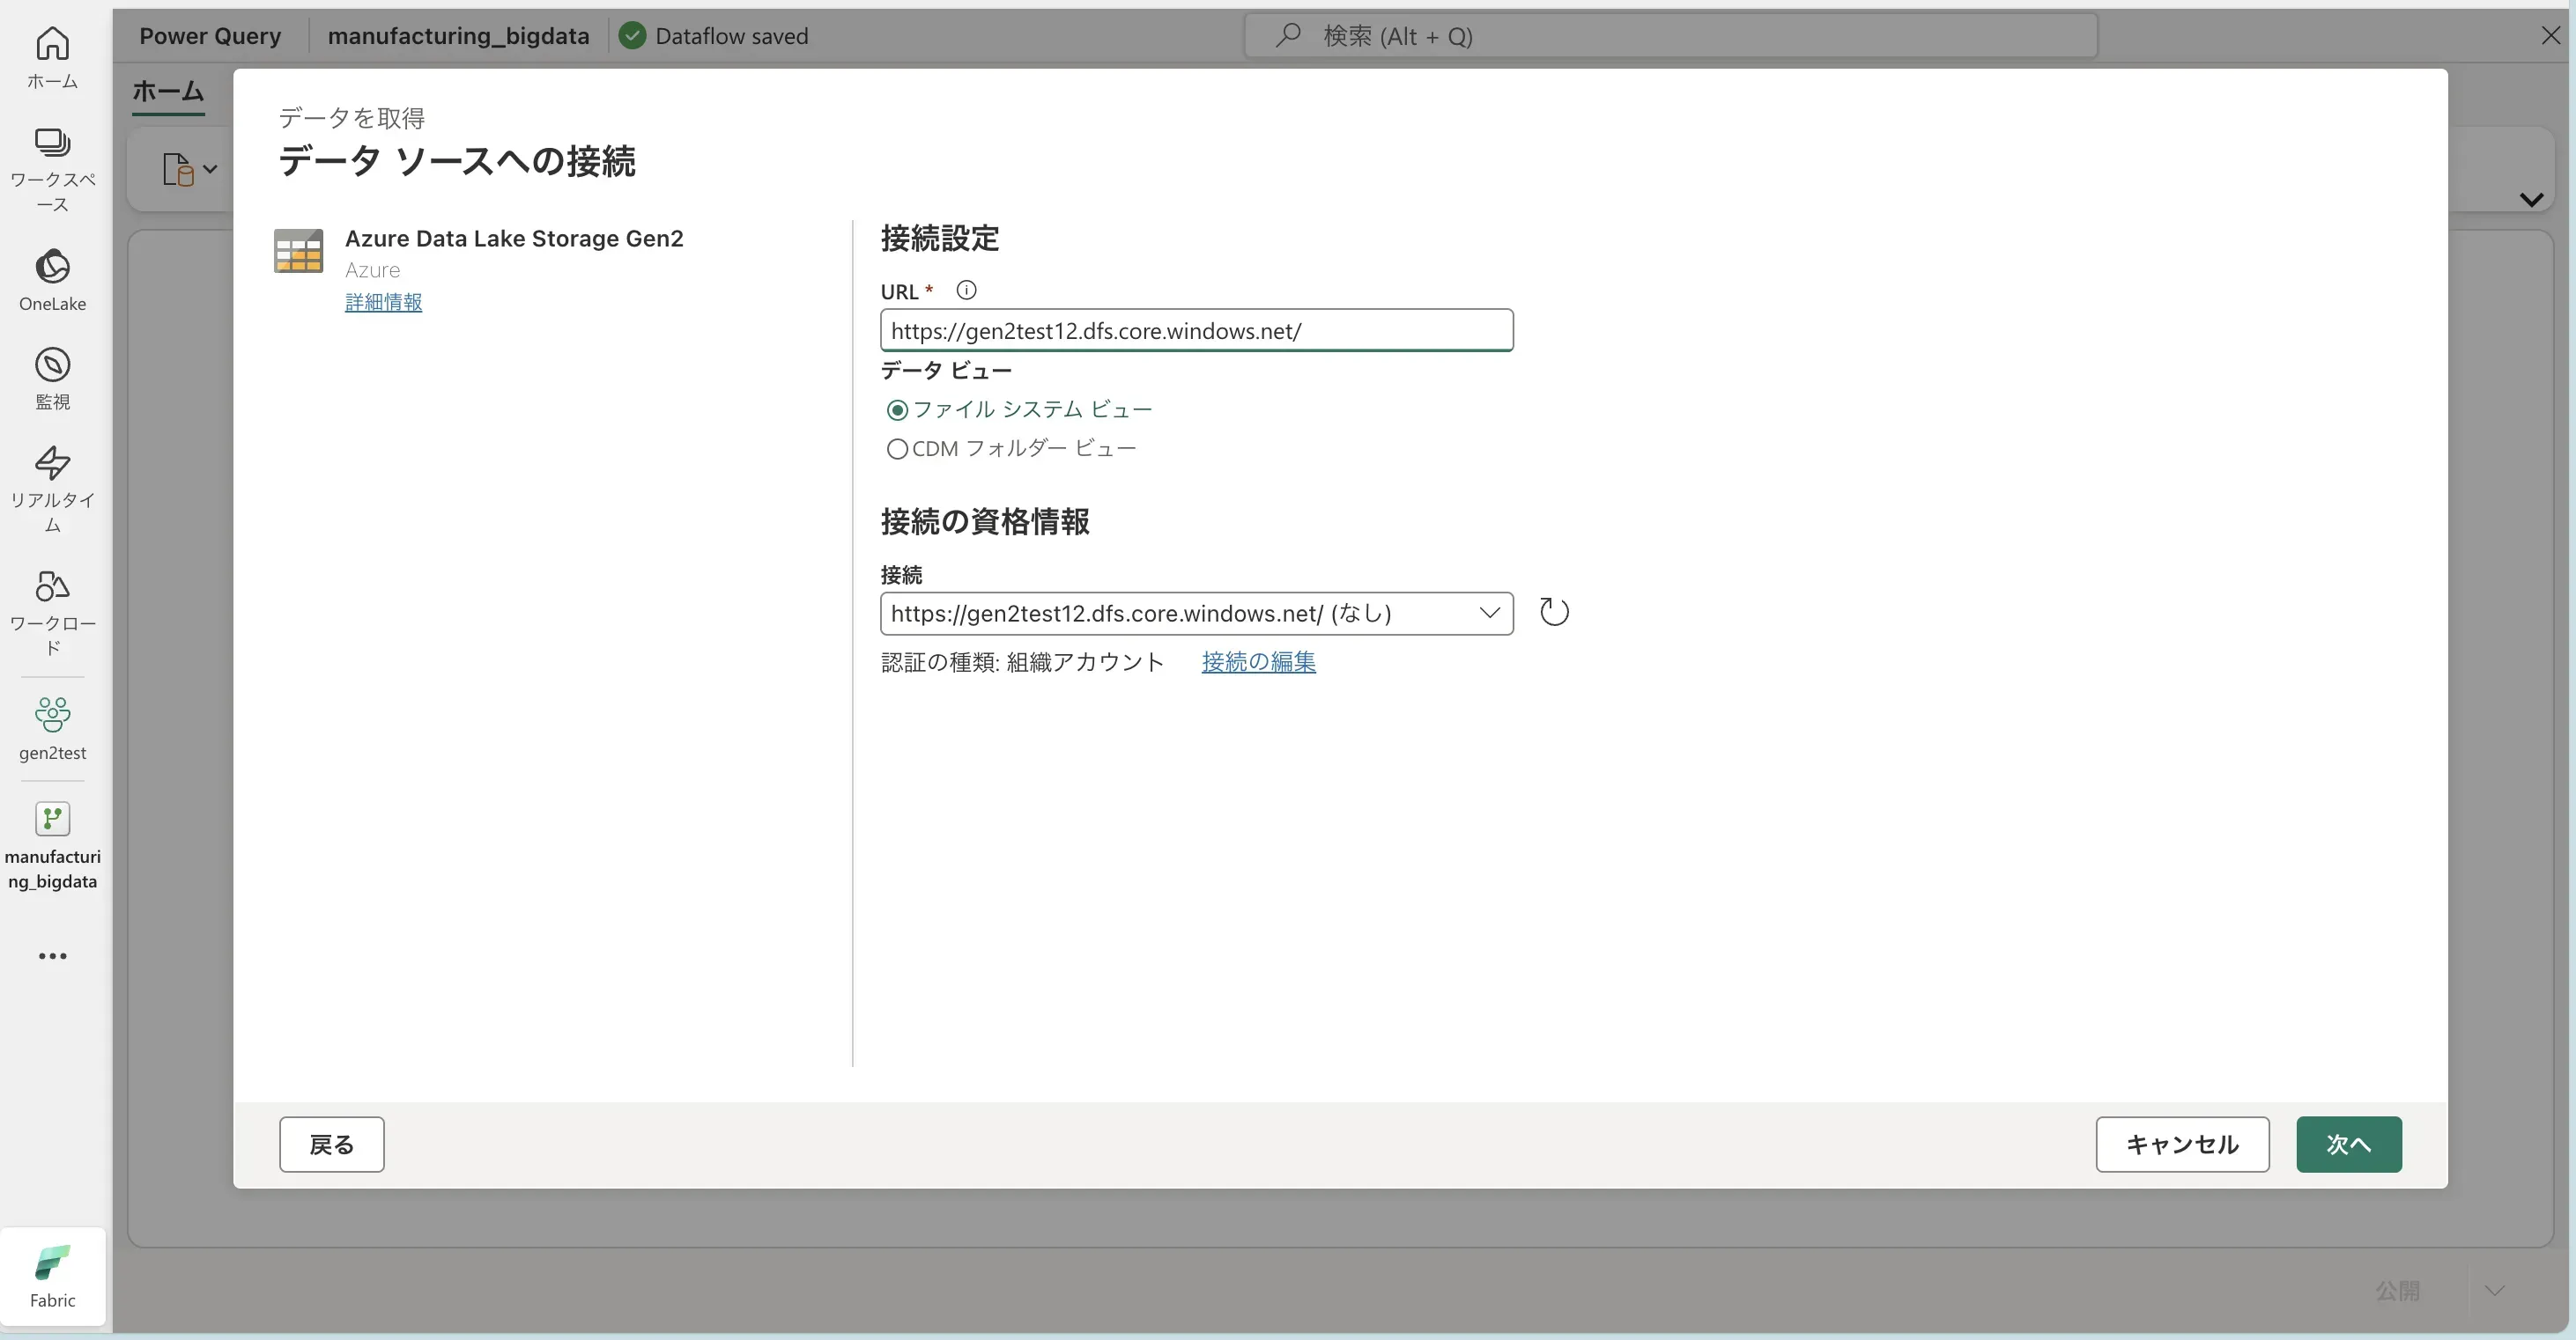Click the URL input field
The height and width of the screenshot is (1340, 2576).
tap(1196, 331)
